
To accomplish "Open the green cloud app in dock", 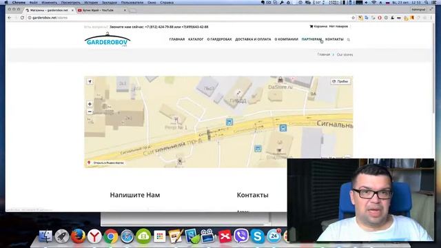I will click(143, 236).
